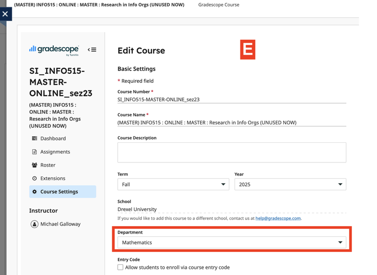Image resolution: width=377 pixels, height=275 pixels.
Task: Open the Term dropdown showing Fall
Action: click(173, 184)
